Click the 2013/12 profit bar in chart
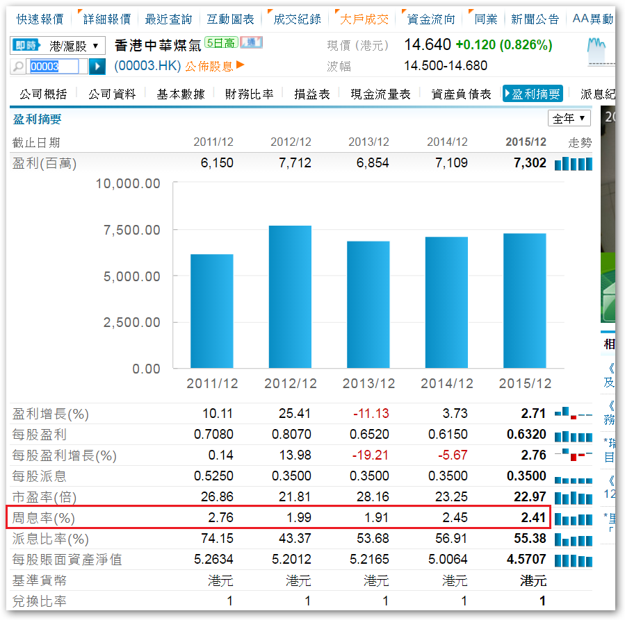Image resolution: width=625 pixels, height=620 pixels. [x=368, y=304]
